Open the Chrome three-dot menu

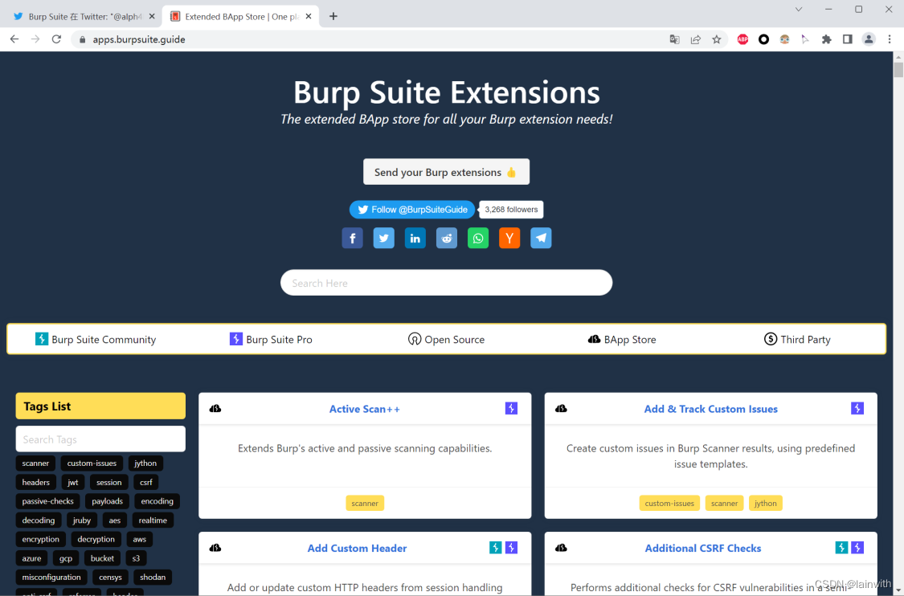890,39
